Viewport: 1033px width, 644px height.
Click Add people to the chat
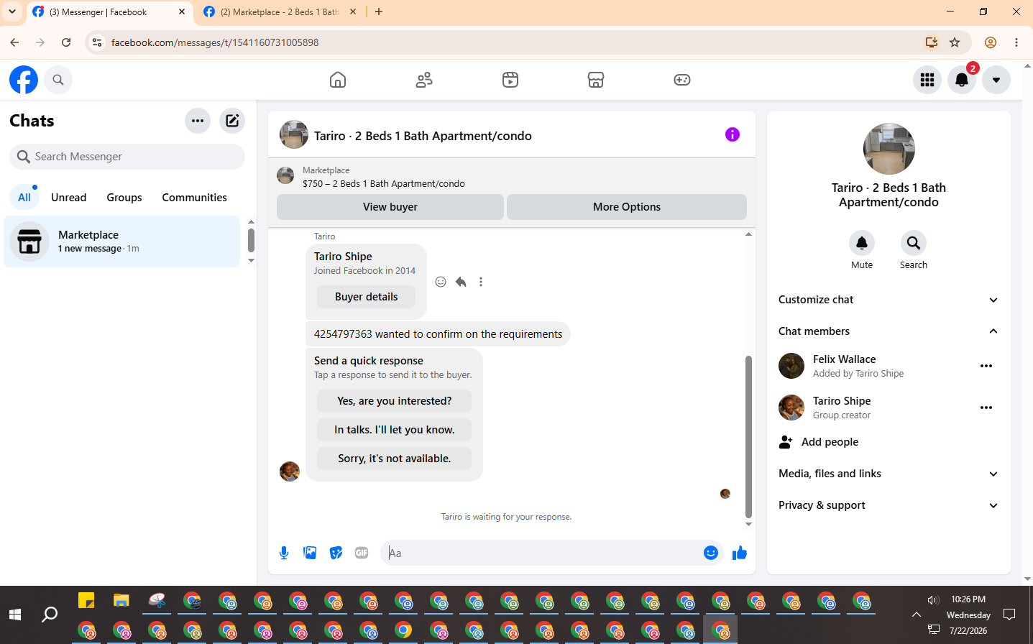[889, 442]
